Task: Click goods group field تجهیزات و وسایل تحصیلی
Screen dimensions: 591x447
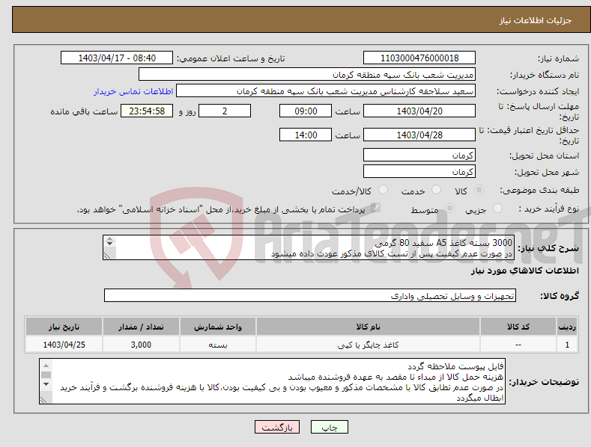Action: point(310,296)
